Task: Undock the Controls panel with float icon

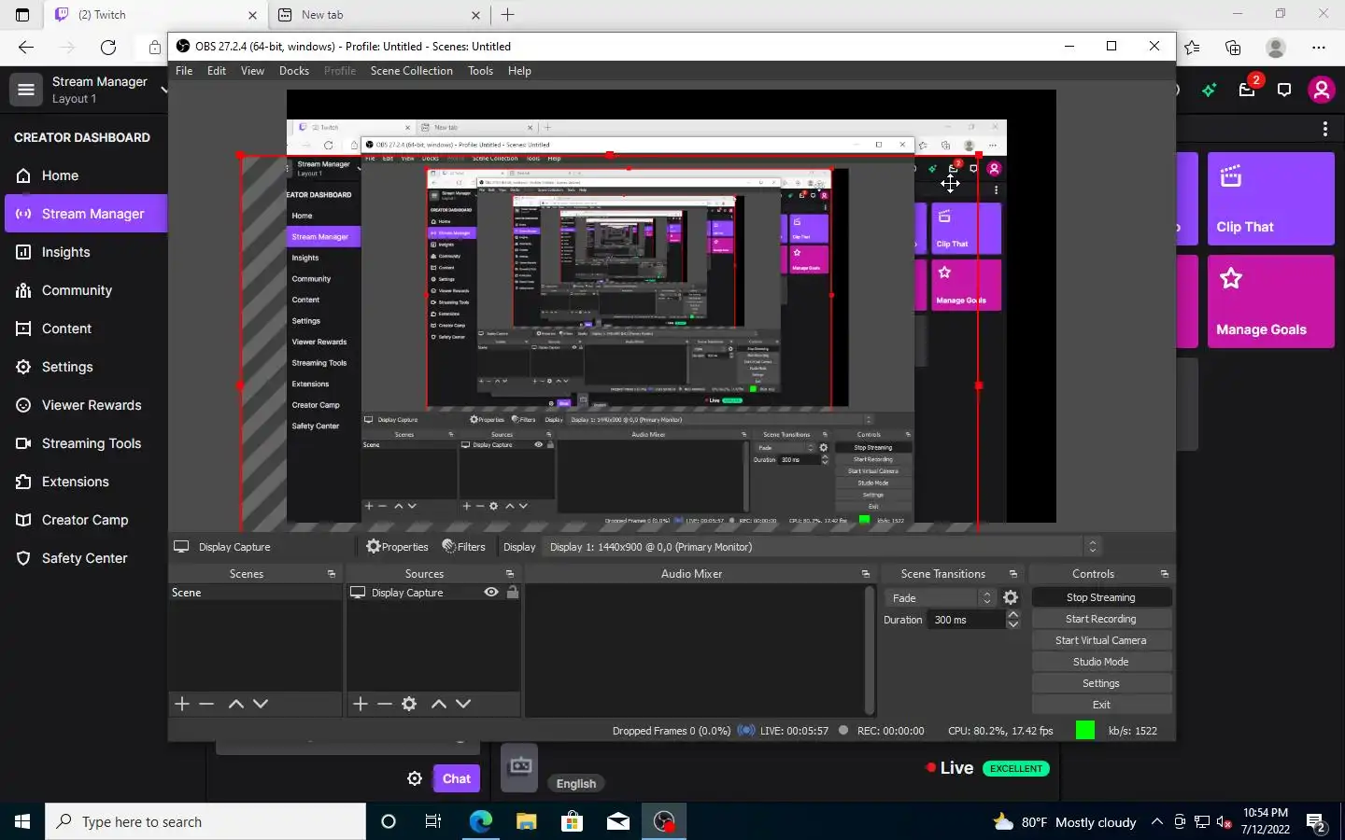Action: (1165, 574)
